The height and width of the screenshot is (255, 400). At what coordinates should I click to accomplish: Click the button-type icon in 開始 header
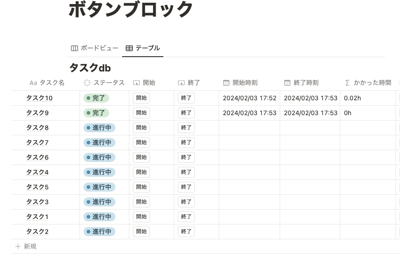pos(136,83)
